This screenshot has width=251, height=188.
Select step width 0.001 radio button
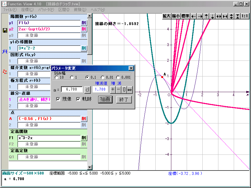118,77
